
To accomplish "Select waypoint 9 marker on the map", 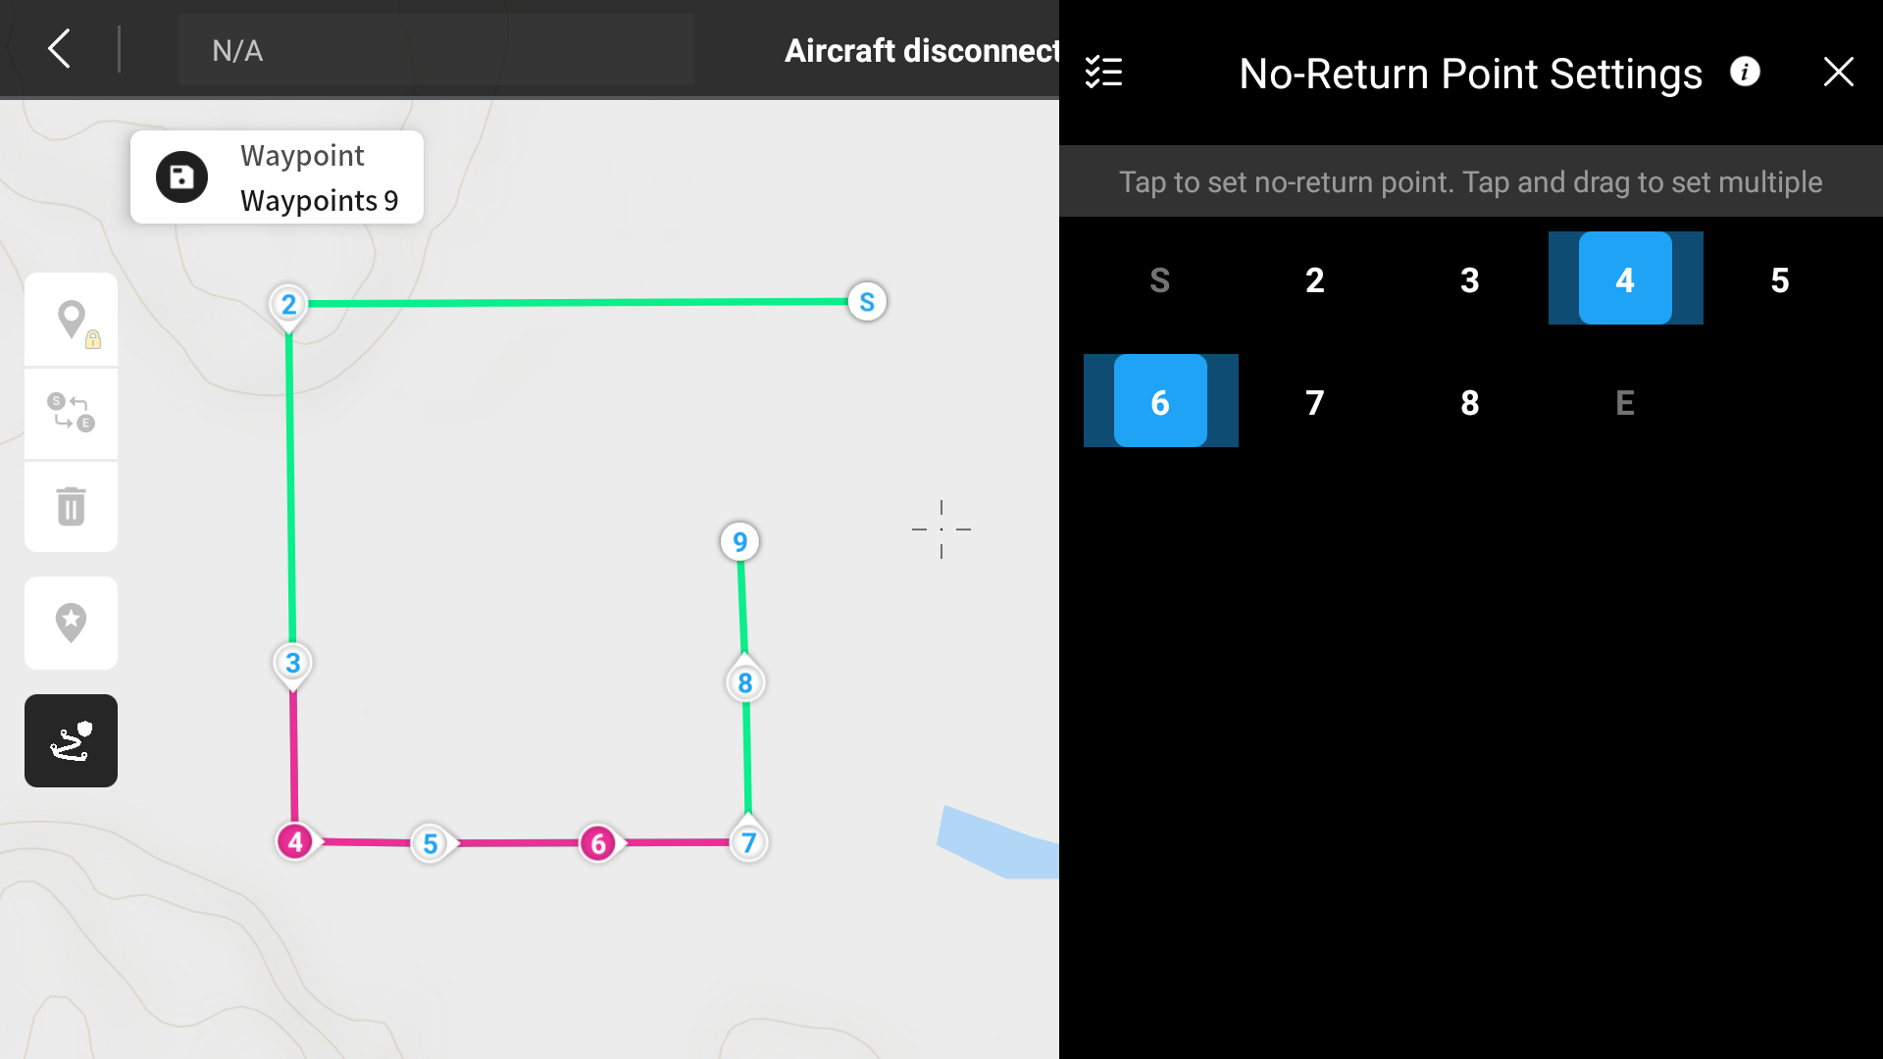I will pyautogui.click(x=739, y=540).
